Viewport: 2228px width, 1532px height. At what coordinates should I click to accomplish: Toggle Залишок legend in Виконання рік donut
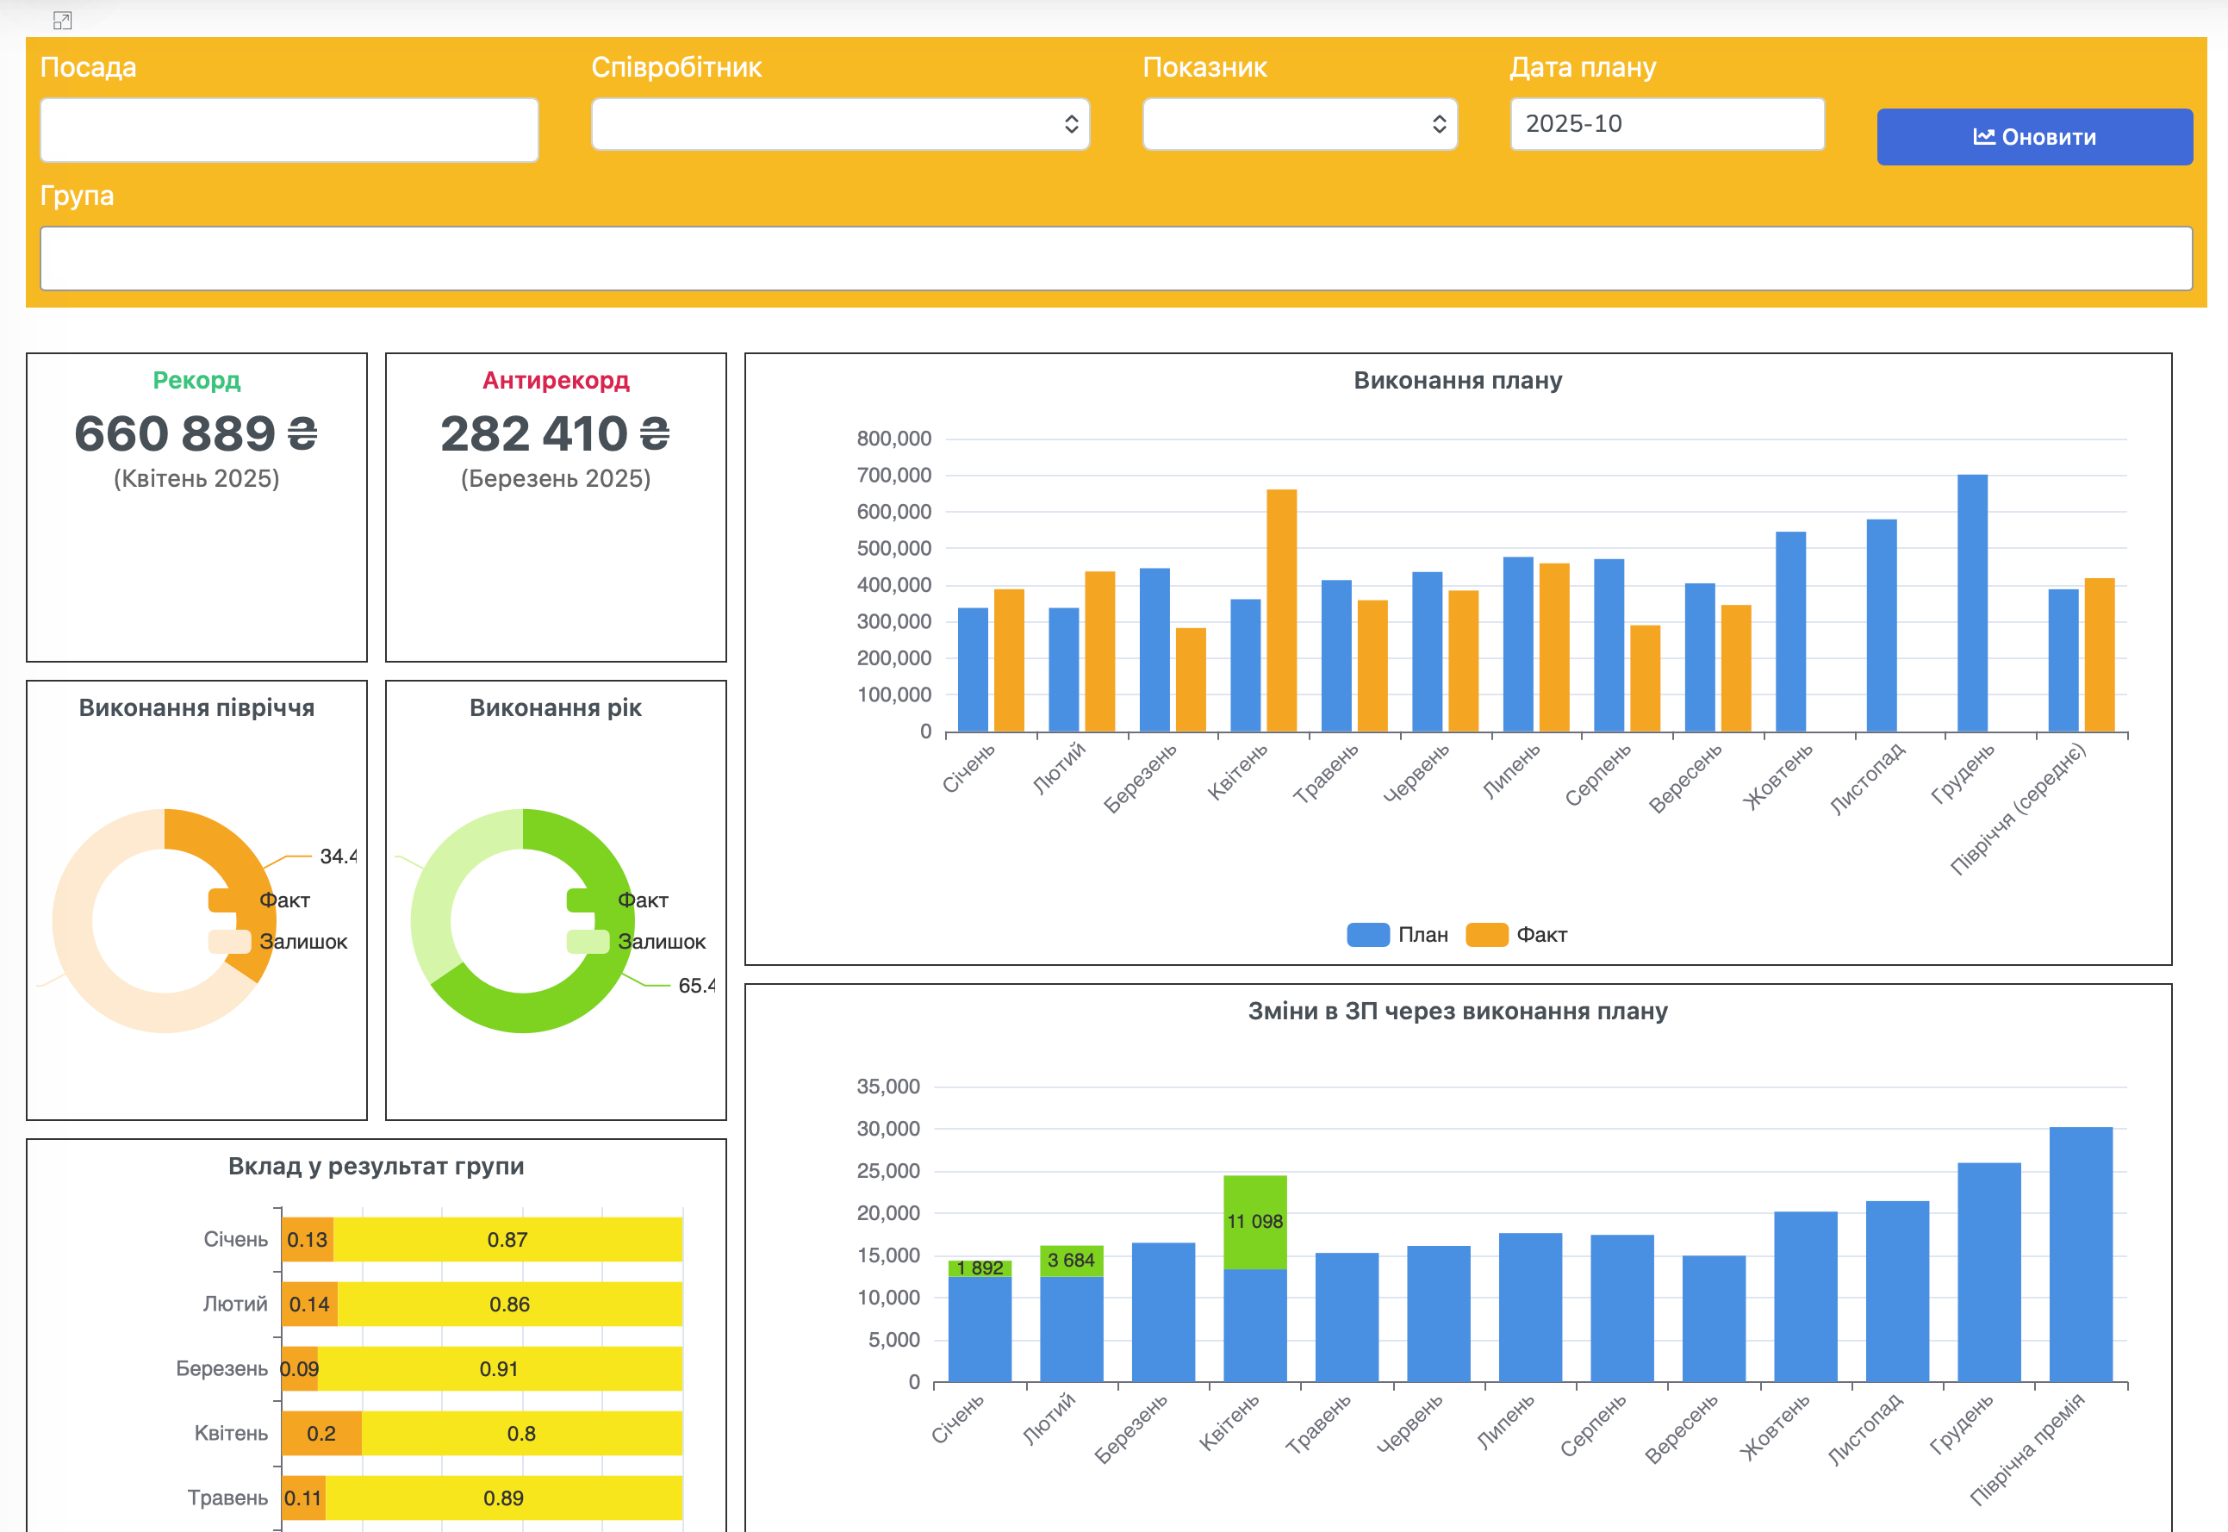pos(636,941)
